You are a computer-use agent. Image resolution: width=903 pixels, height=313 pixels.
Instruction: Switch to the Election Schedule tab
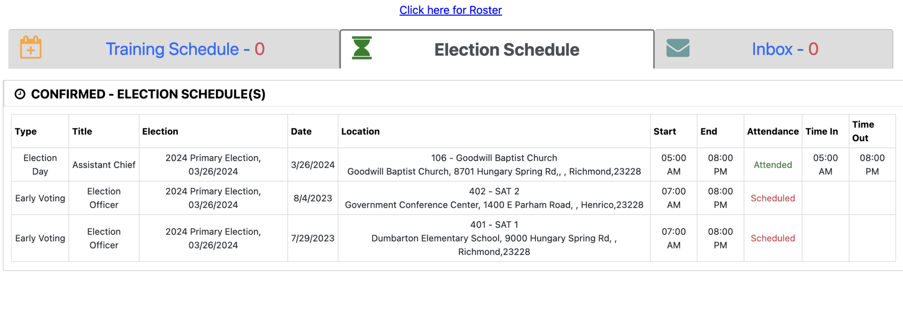point(506,50)
